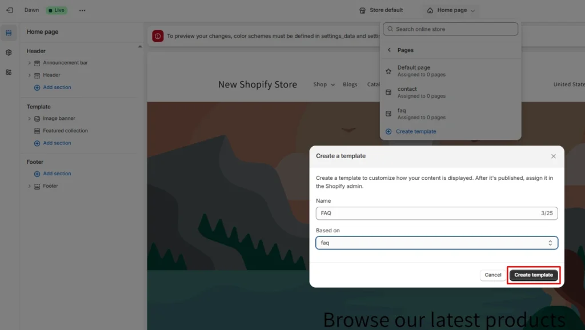
Task: Exit the theme editor via the top-left icon
Action: (x=9, y=10)
